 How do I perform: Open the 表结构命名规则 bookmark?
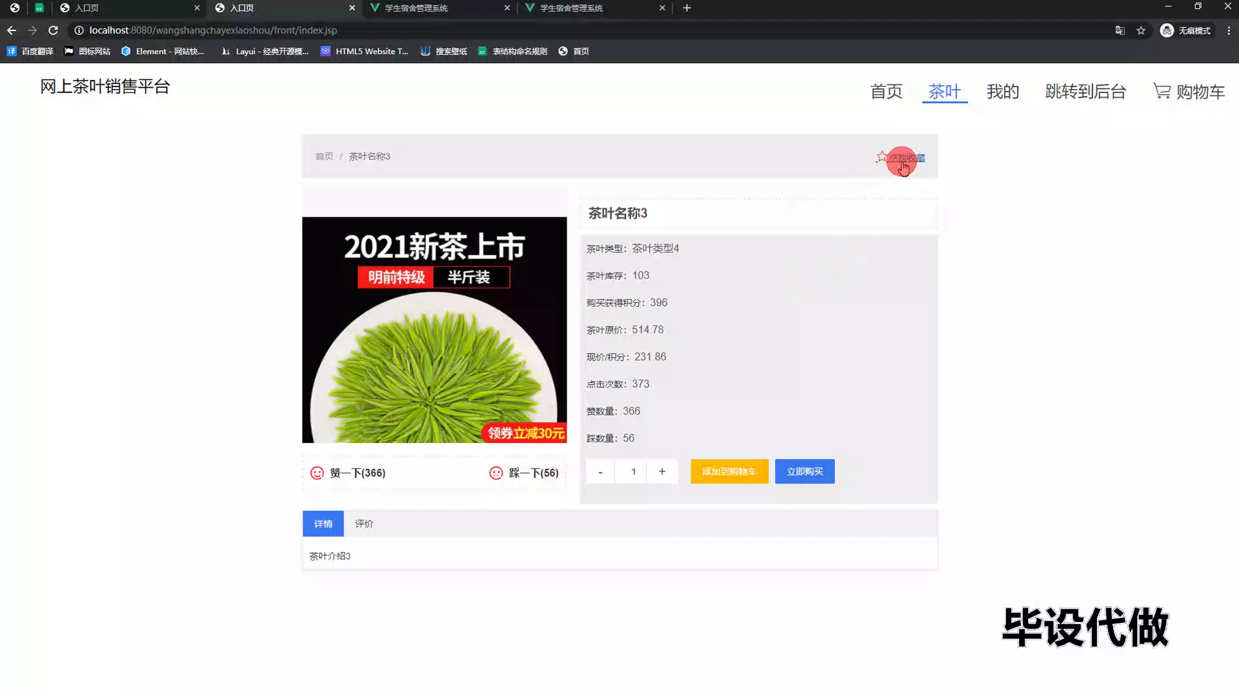512,51
